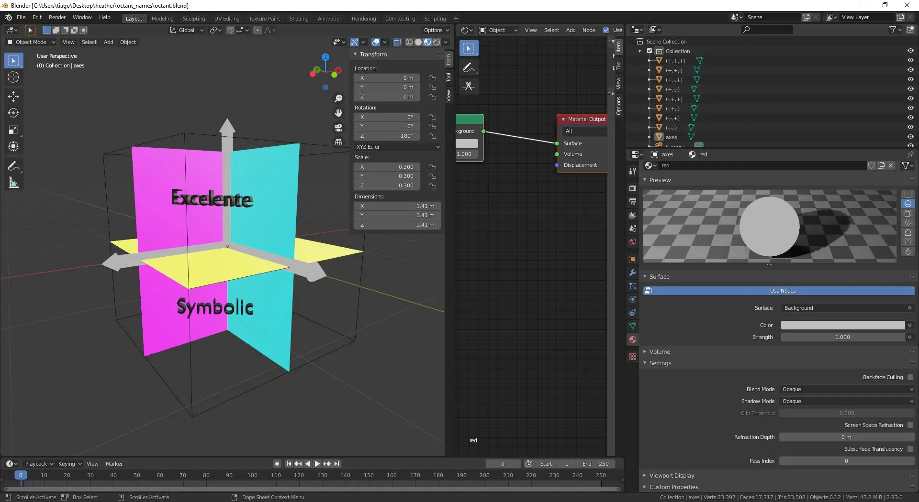
Task: Open the Playback popover in timeline
Action: [x=39, y=464]
